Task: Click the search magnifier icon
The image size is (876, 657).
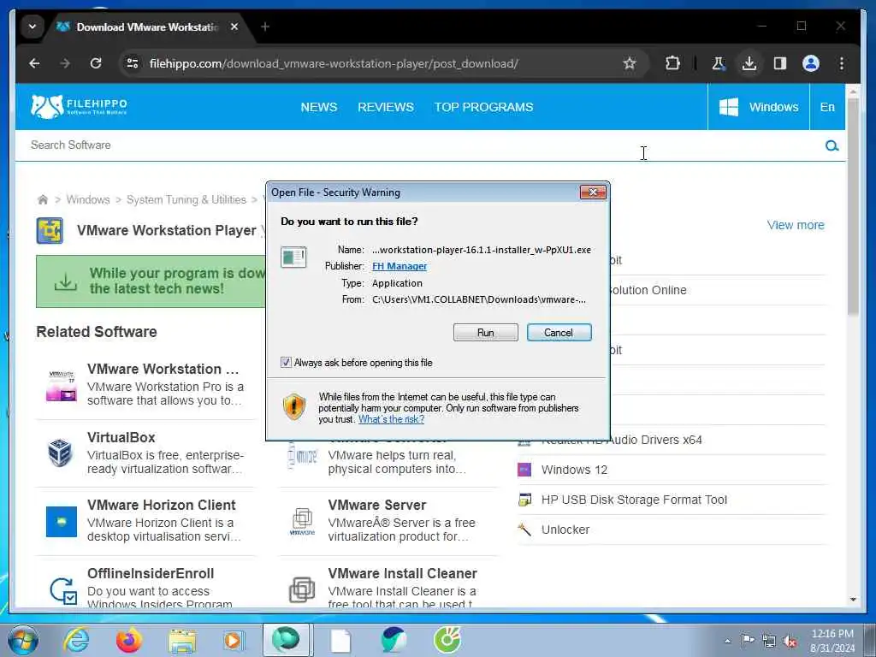Action: click(x=832, y=145)
